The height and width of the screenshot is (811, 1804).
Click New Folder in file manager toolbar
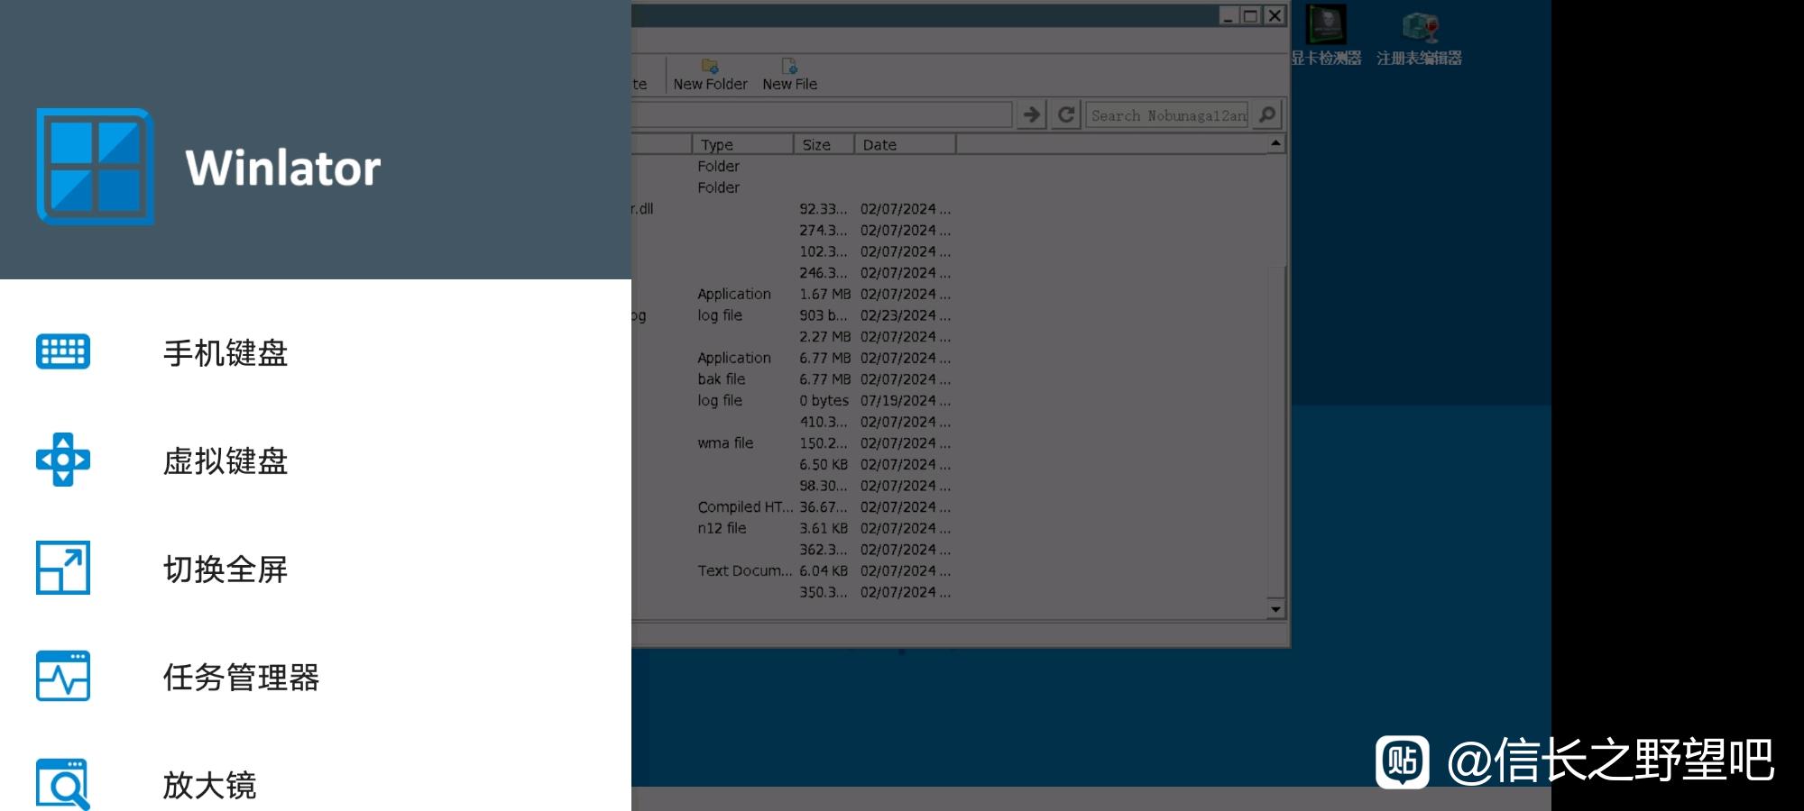[x=710, y=75]
